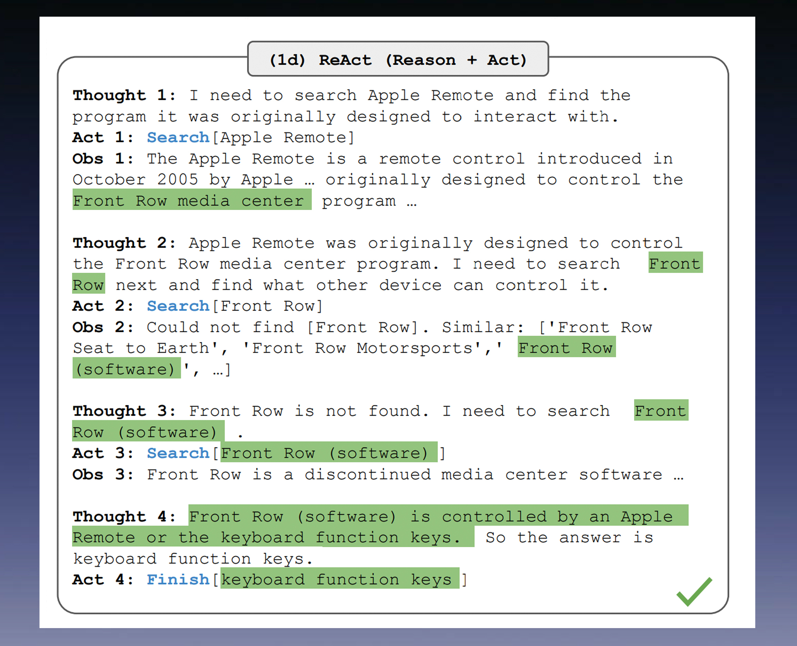Click the 'Thought 1:' label
The image size is (797, 646).
(124, 95)
